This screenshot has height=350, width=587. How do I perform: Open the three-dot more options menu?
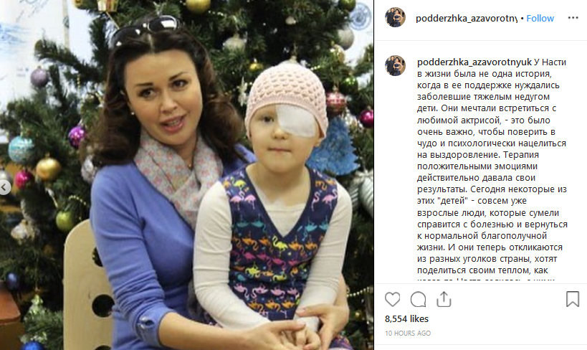(573, 18)
